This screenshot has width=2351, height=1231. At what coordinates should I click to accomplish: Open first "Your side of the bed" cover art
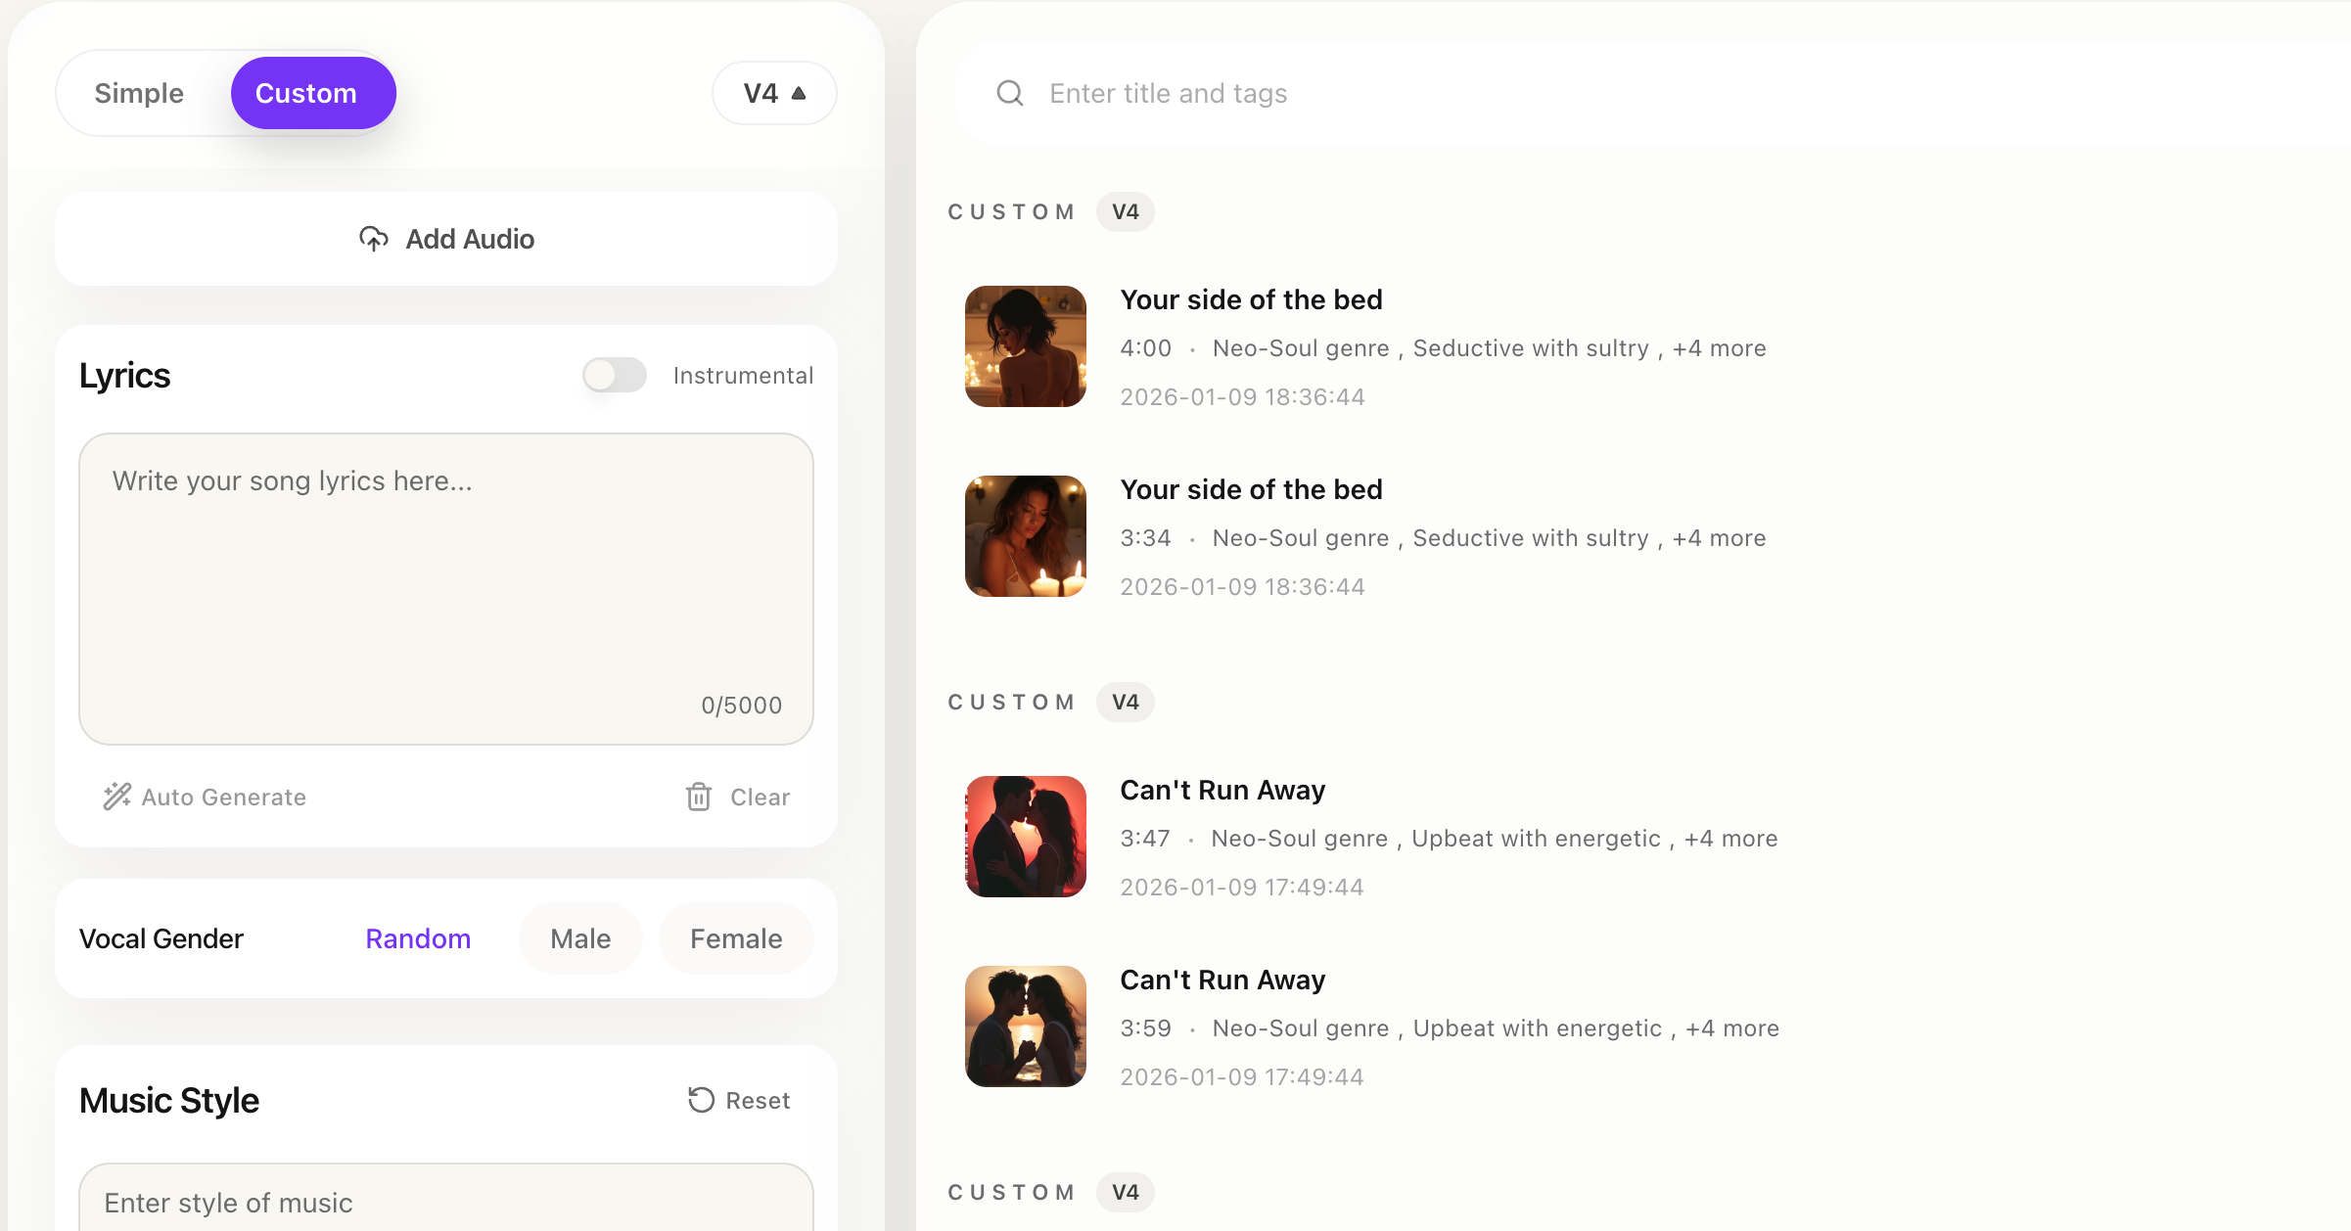[1025, 346]
